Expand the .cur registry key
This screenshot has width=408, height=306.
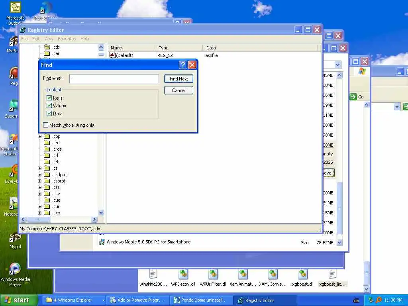click(x=39, y=207)
